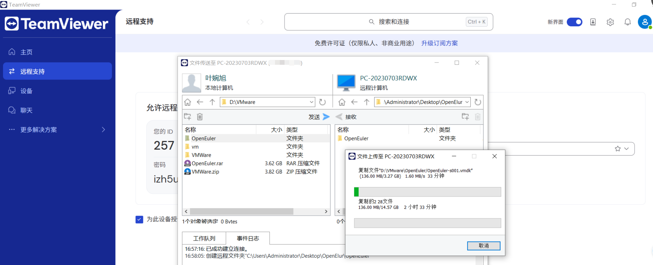
Task: Go up one level in remote pane
Action: (x=366, y=102)
